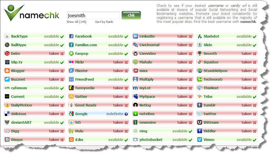This screenshot has width=271, height=153.
Task: Click the Facebook logo icon
Action: point(71,36)
